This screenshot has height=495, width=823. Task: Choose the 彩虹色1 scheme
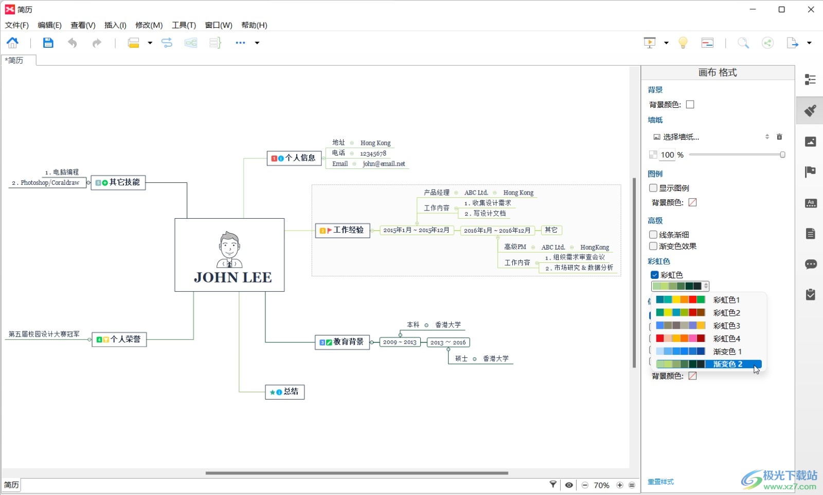pyautogui.click(x=709, y=300)
